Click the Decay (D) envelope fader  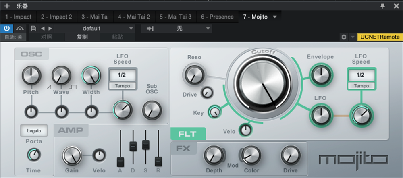pos(133,146)
